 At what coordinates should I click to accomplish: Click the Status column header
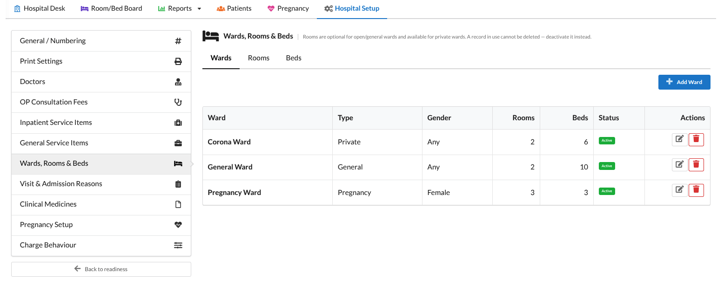click(619, 118)
